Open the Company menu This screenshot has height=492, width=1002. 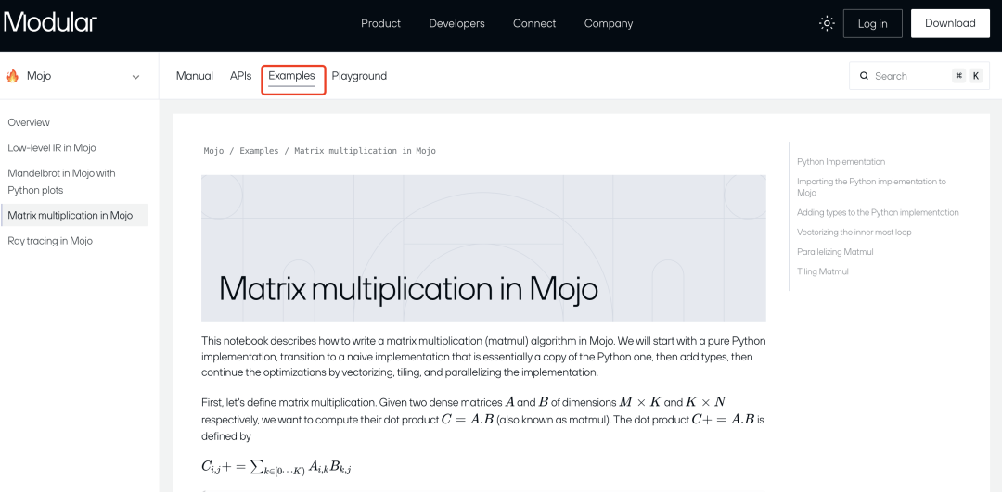[609, 23]
